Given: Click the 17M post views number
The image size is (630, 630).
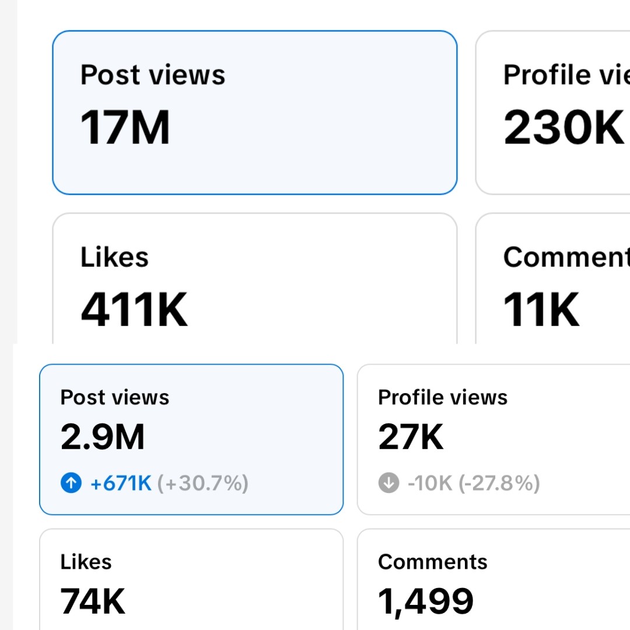Looking at the screenshot, I should (x=125, y=127).
